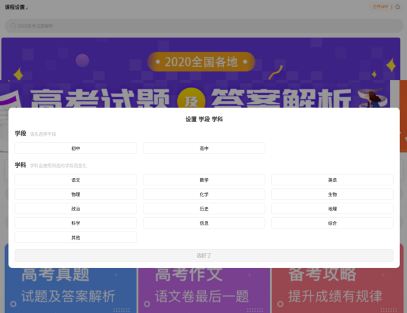Open the 高考作文 card
The image size is (407, 313).
(x=204, y=290)
